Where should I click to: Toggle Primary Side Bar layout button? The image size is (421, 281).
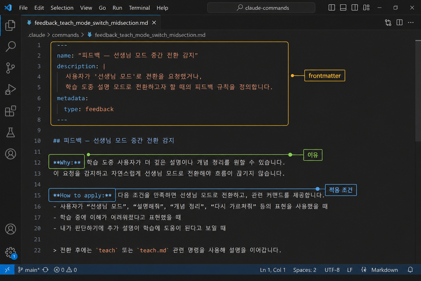click(x=332, y=8)
